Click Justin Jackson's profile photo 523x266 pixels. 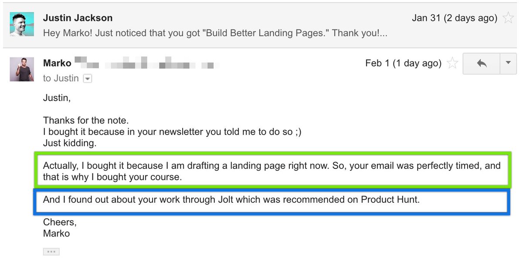(22, 24)
